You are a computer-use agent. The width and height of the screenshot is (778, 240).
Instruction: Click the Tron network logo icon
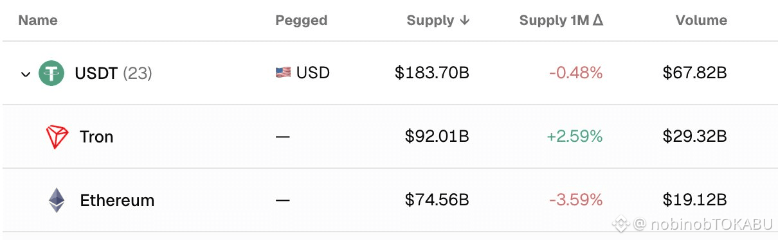click(x=57, y=137)
